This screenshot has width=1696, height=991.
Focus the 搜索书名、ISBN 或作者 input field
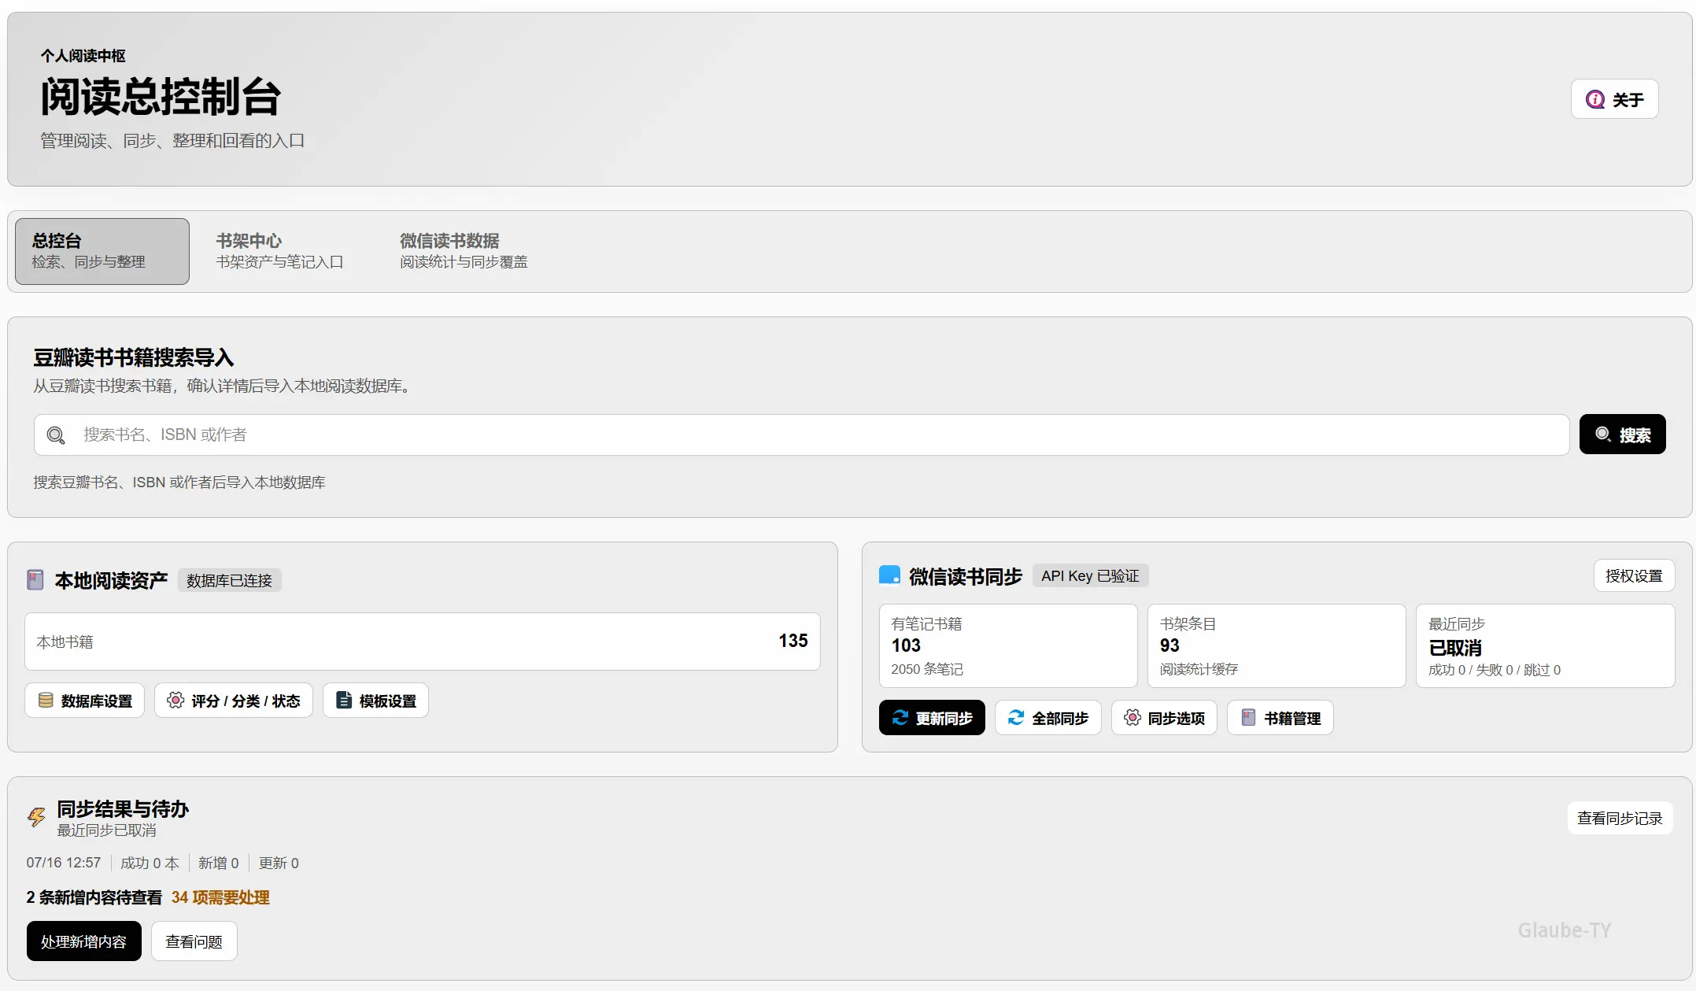point(801,435)
